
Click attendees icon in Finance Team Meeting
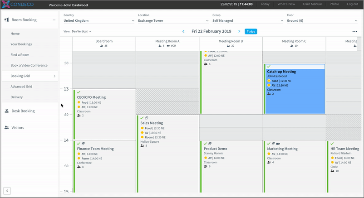[x=79, y=167]
